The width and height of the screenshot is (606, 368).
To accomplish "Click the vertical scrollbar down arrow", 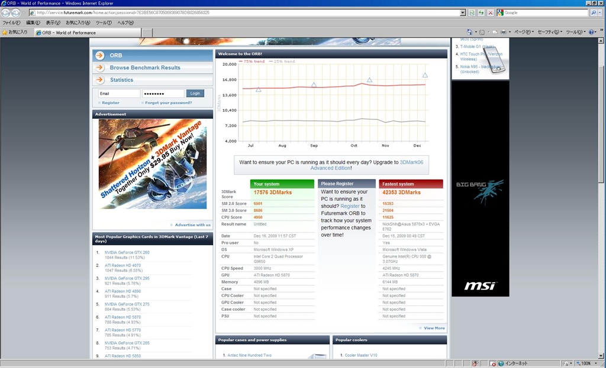I will click(601, 356).
